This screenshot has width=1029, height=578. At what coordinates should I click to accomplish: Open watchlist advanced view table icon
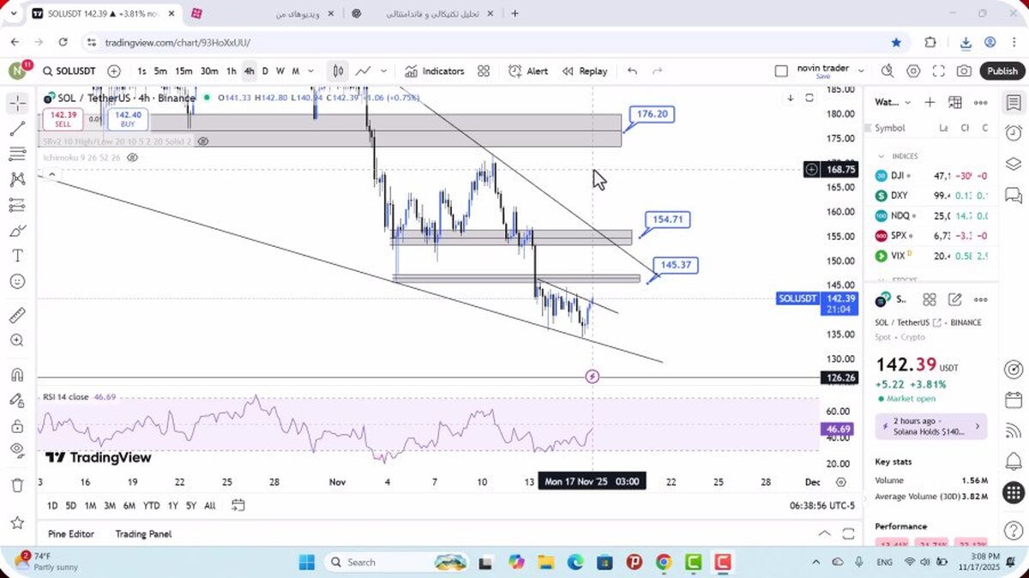(x=955, y=102)
